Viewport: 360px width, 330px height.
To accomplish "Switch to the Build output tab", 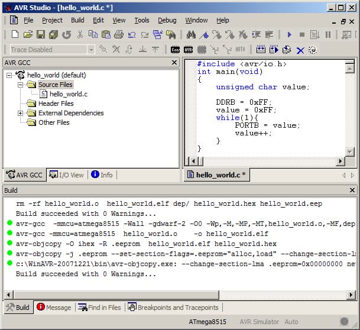I will (x=18, y=308).
